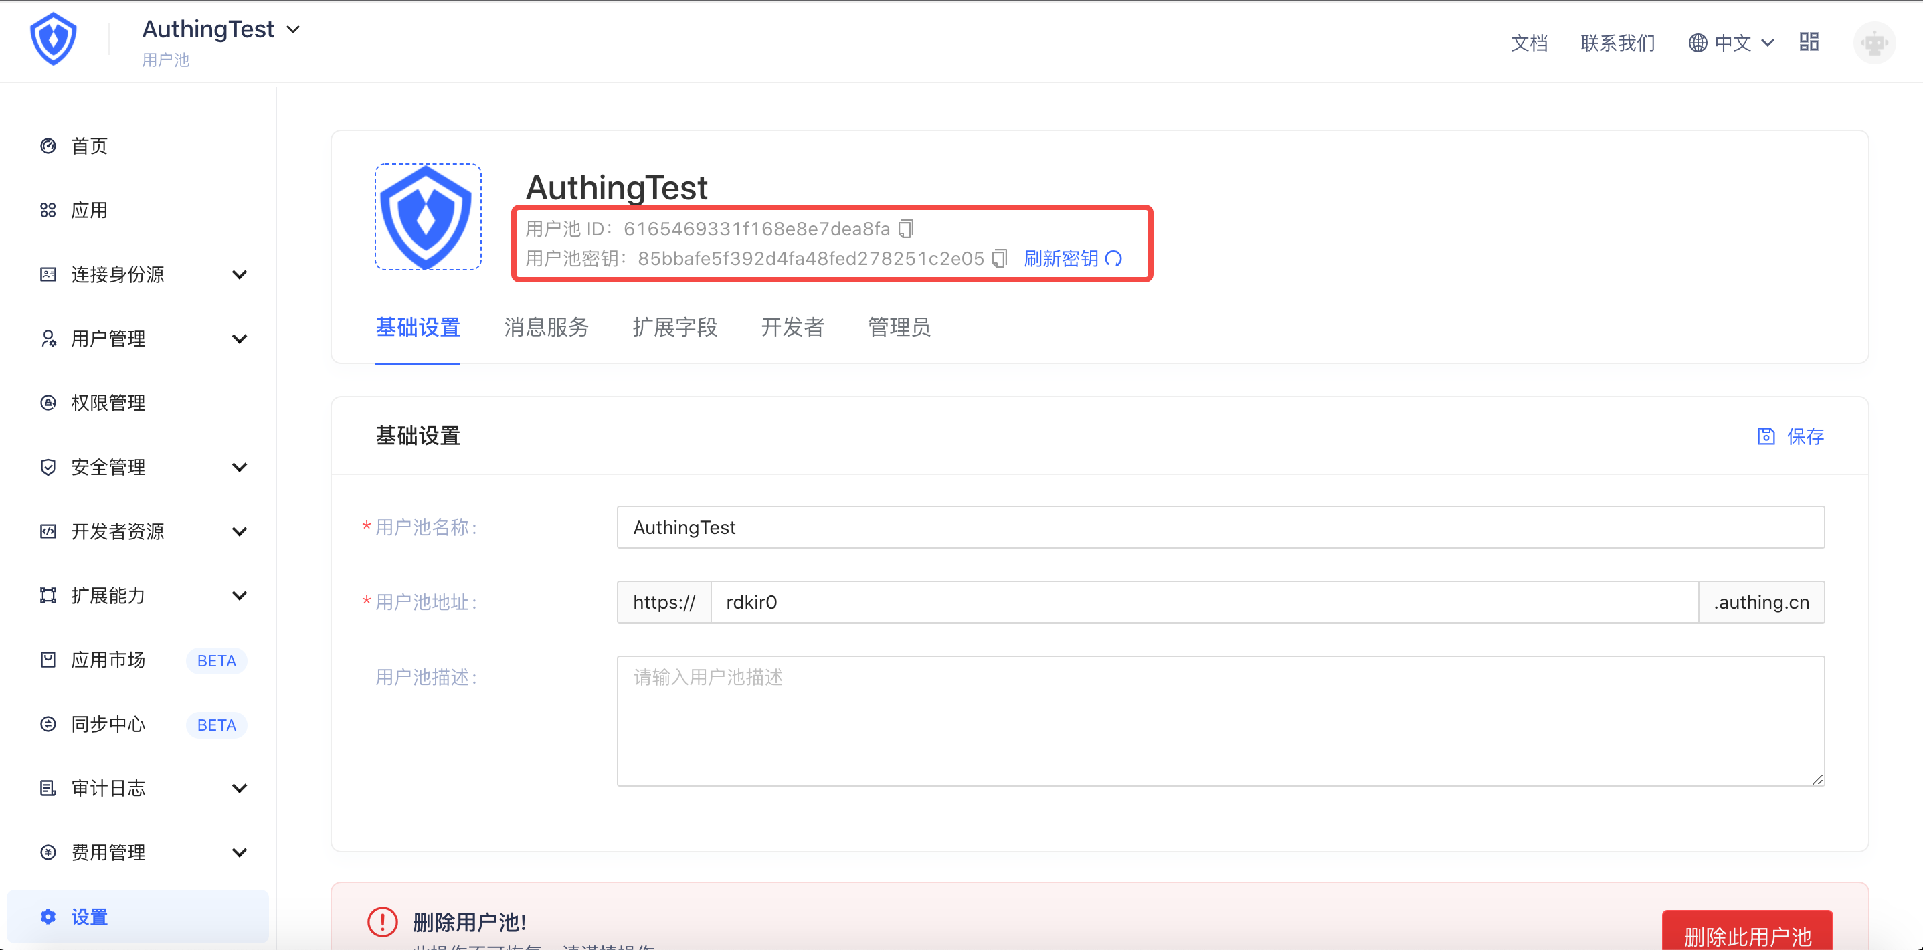Focus the 用户池地址 domain input rdkir0
Image resolution: width=1923 pixels, height=950 pixels.
click(x=1204, y=601)
